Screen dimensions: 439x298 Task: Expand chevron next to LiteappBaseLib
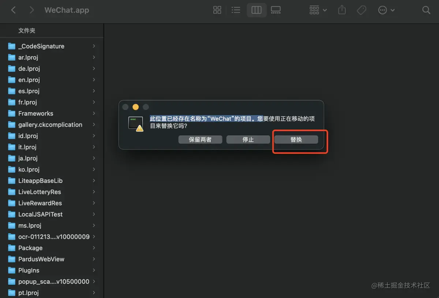click(94, 181)
